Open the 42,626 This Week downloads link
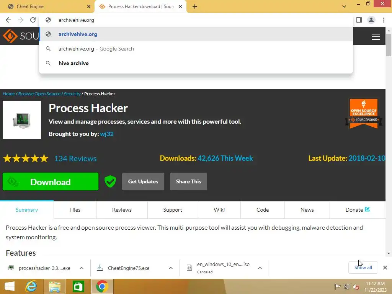 pyautogui.click(x=225, y=158)
